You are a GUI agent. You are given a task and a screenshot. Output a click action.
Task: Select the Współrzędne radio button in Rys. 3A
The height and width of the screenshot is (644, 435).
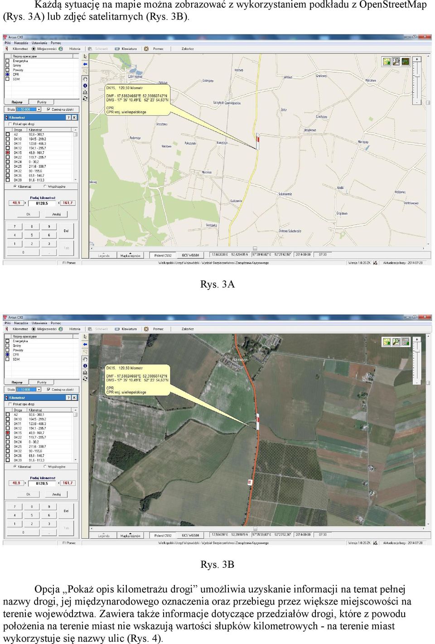(x=45, y=186)
